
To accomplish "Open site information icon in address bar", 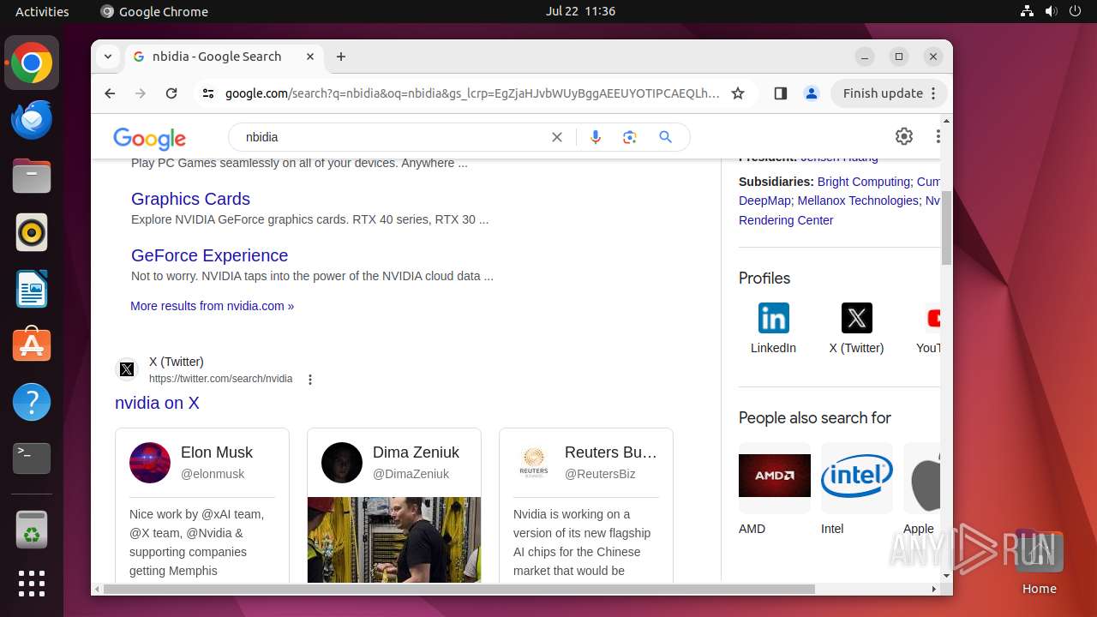I will (208, 93).
